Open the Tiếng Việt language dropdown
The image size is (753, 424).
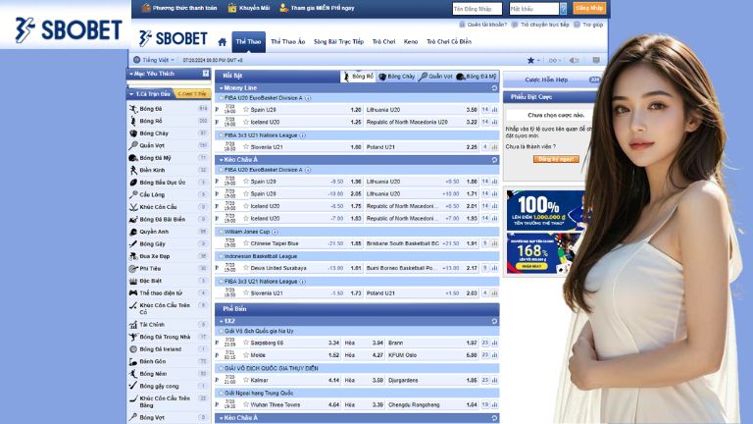[x=157, y=60]
